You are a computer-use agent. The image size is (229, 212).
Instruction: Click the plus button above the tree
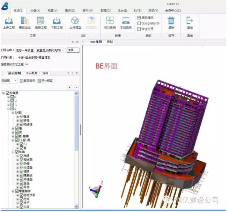(x=70, y=87)
